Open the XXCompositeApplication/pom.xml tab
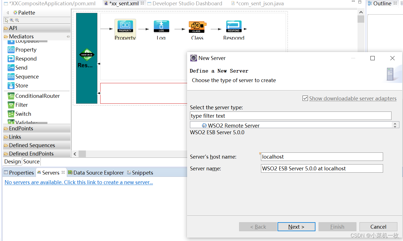Viewport: 403px width, 241px height. (x=50, y=3)
